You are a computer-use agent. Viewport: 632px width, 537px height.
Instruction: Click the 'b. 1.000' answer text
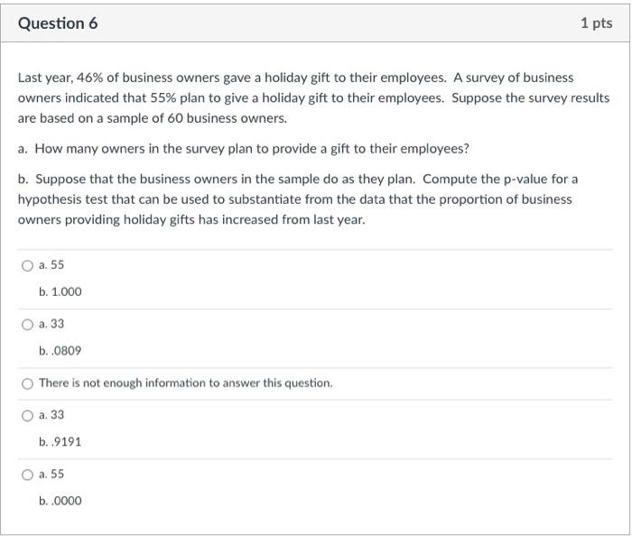click(x=60, y=292)
